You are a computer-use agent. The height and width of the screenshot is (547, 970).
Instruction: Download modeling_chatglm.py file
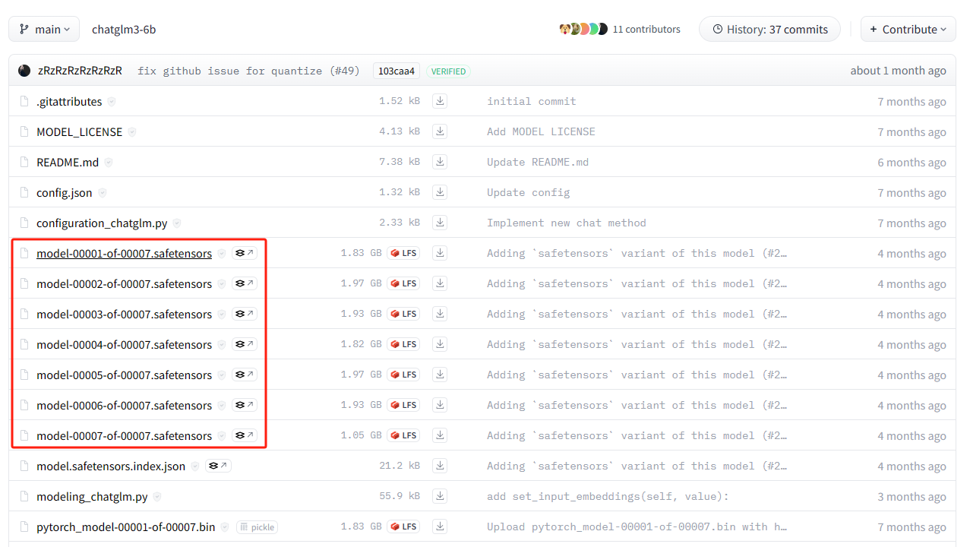coord(440,496)
